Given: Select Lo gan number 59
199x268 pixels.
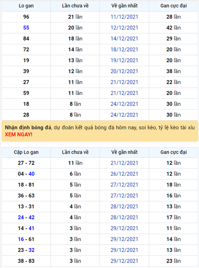Looking at the screenshot, I should coord(26,93).
